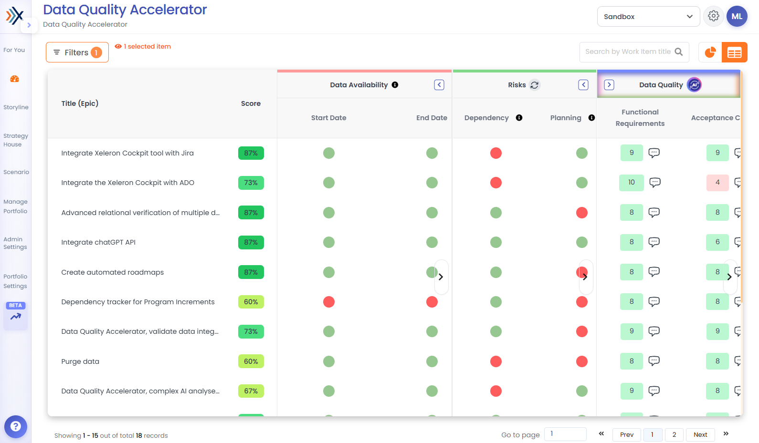The height and width of the screenshot is (443, 759).
Task: Focus the Go to page input
Action: tap(565, 434)
